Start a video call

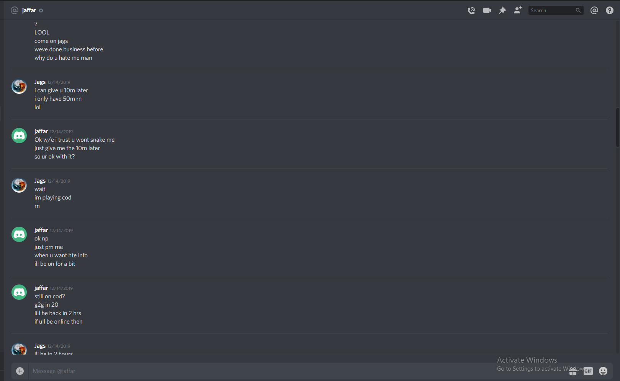tap(487, 10)
